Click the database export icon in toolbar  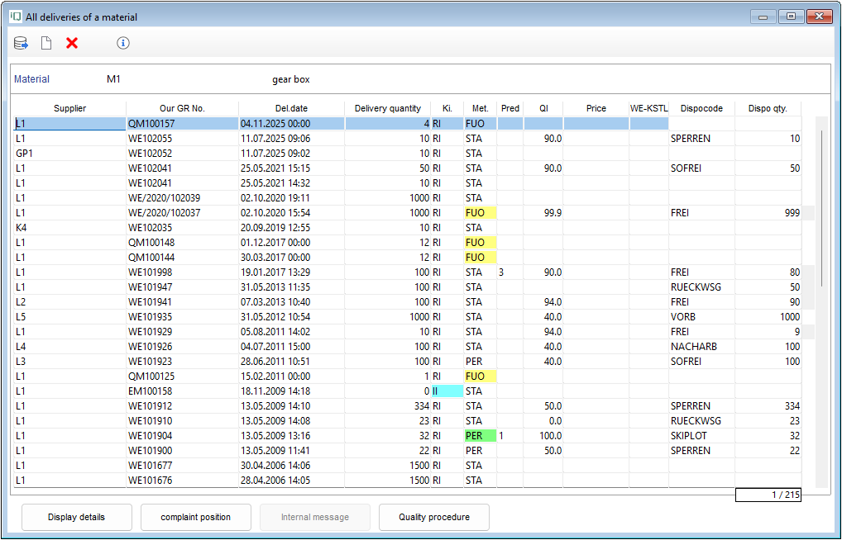click(x=21, y=43)
